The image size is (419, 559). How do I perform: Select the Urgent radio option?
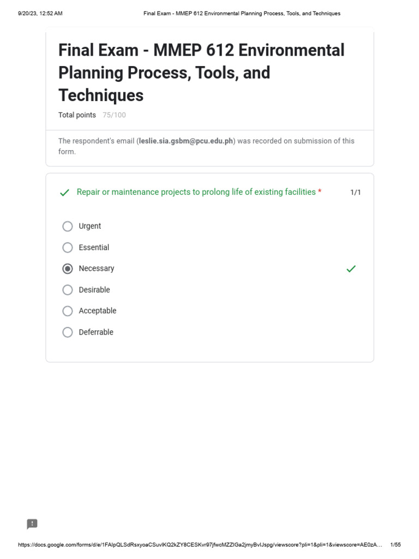pos(68,226)
